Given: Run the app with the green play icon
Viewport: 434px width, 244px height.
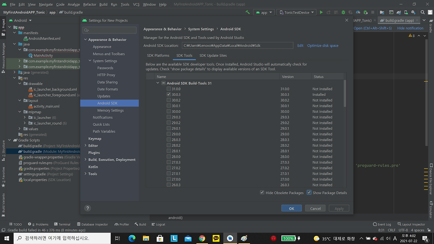Looking at the screenshot, I should click(321, 12).
